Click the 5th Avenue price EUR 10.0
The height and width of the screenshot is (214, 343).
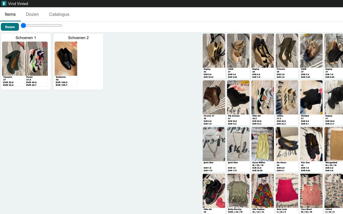pyautogui.click(x=233, y=121)
